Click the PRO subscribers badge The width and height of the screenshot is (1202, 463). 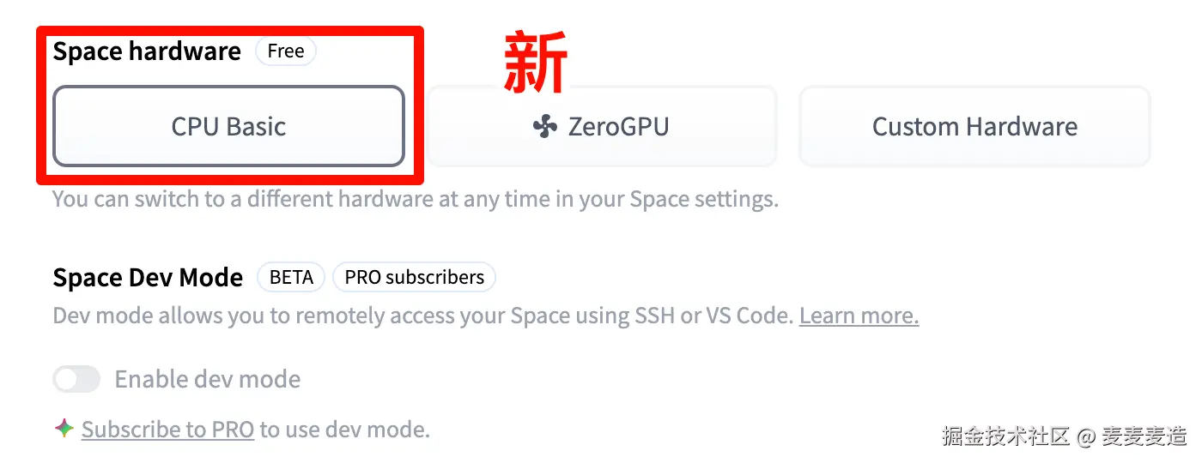click(x=414, y=278)
